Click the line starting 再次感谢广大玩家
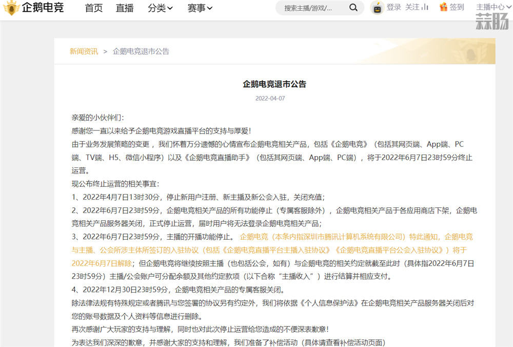The width and height of the screenshot is (513, 347). pos(200,330)
